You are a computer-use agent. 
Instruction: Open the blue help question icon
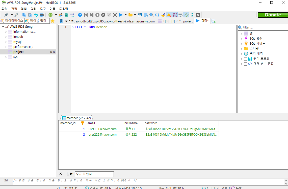coord(80,15)
